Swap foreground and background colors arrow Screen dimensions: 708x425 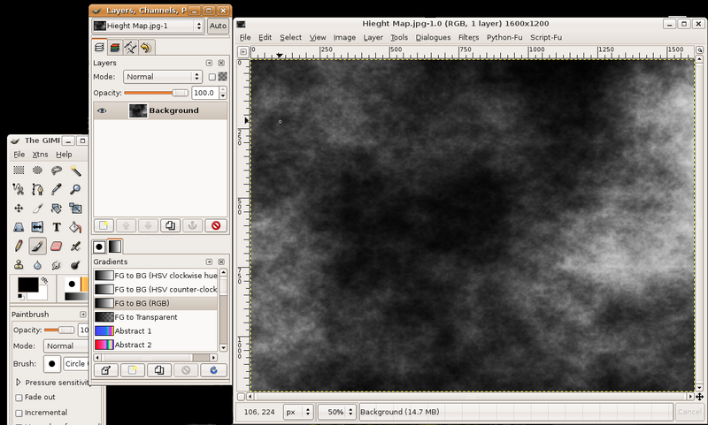coord(44,280)
